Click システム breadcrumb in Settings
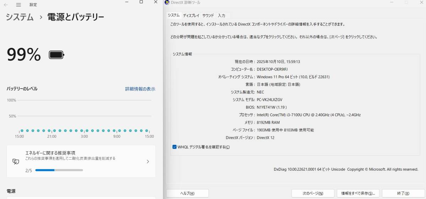426x199 pixels. [x=20, y=17]
